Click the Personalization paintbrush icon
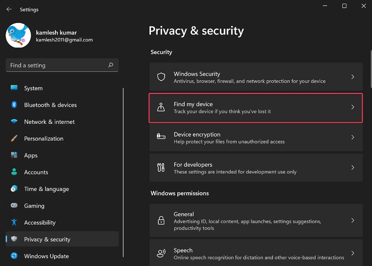 (x=14, y=138)
